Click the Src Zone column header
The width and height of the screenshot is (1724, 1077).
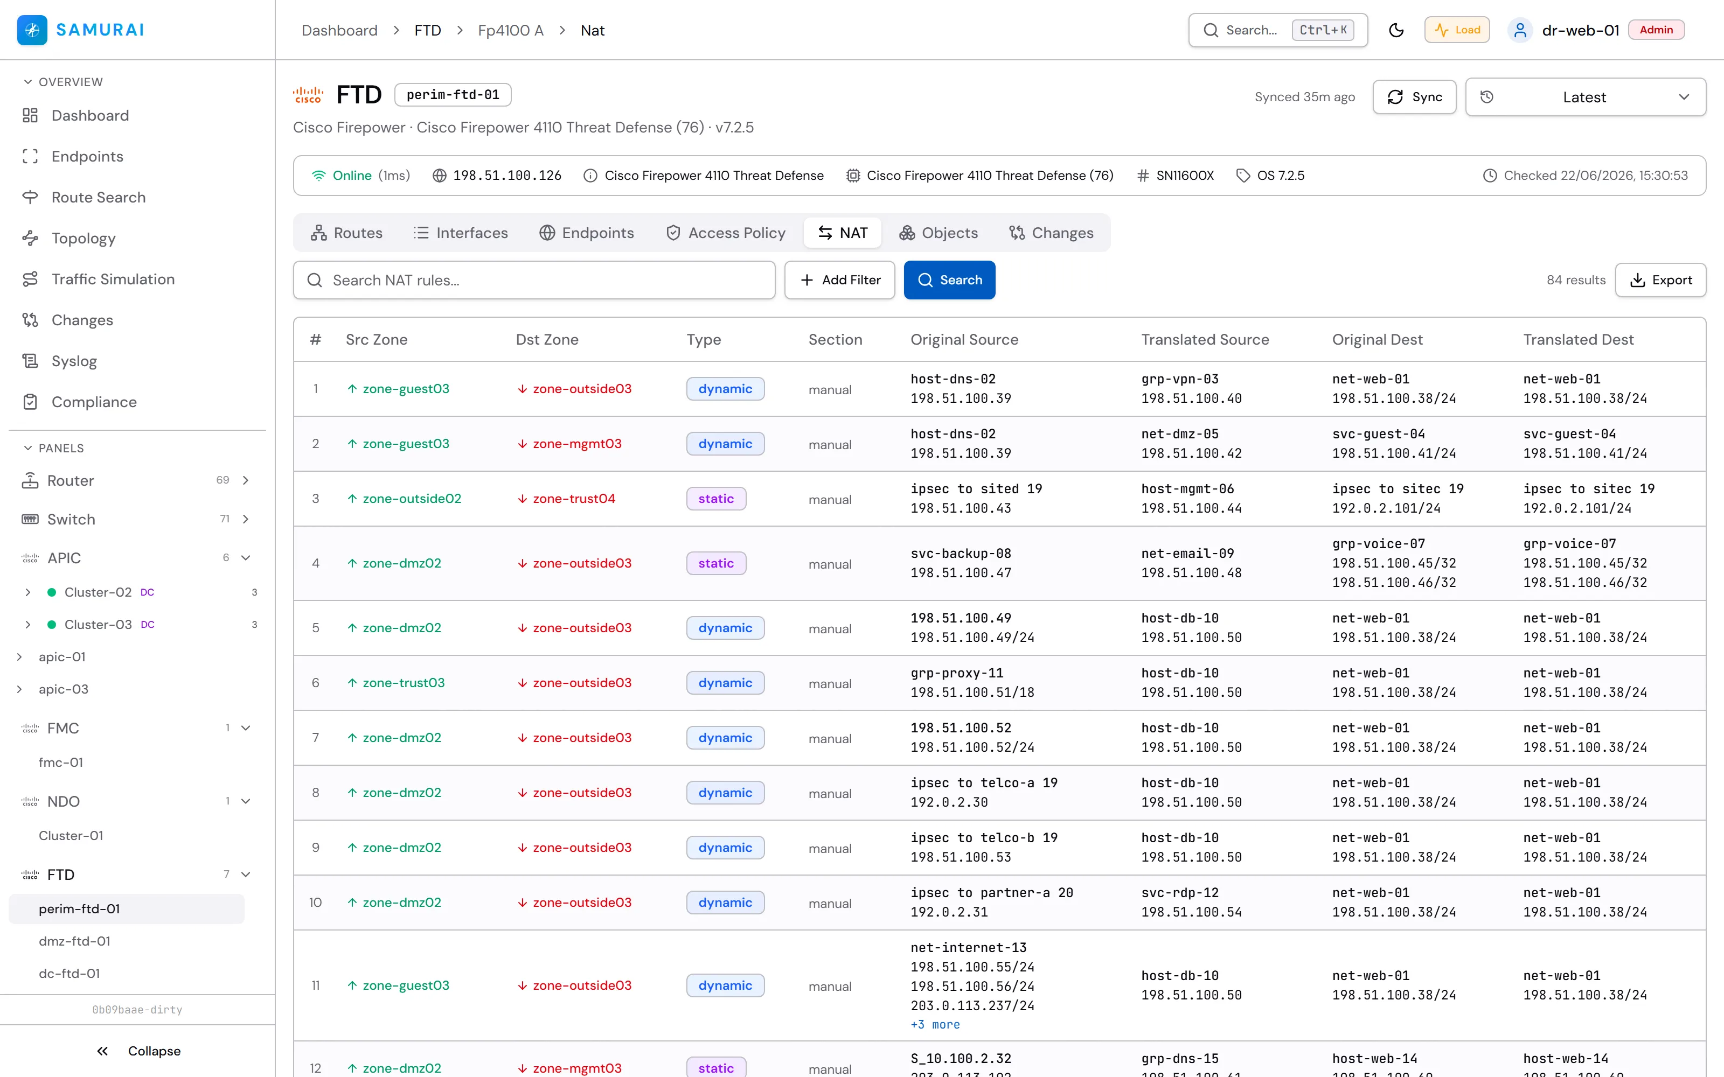click(x=377, y=339)
